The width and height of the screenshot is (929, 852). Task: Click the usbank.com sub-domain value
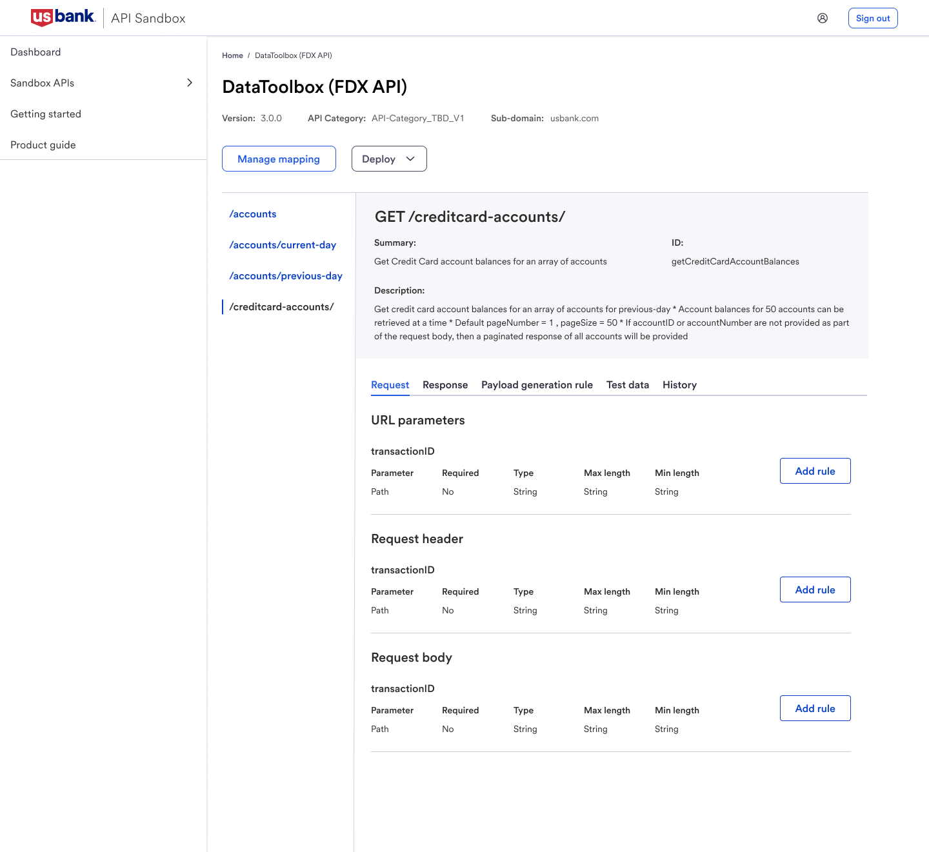[574, 119]
